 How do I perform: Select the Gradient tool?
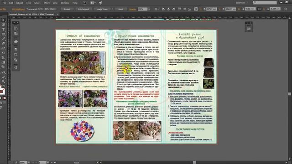coord(3,62)
